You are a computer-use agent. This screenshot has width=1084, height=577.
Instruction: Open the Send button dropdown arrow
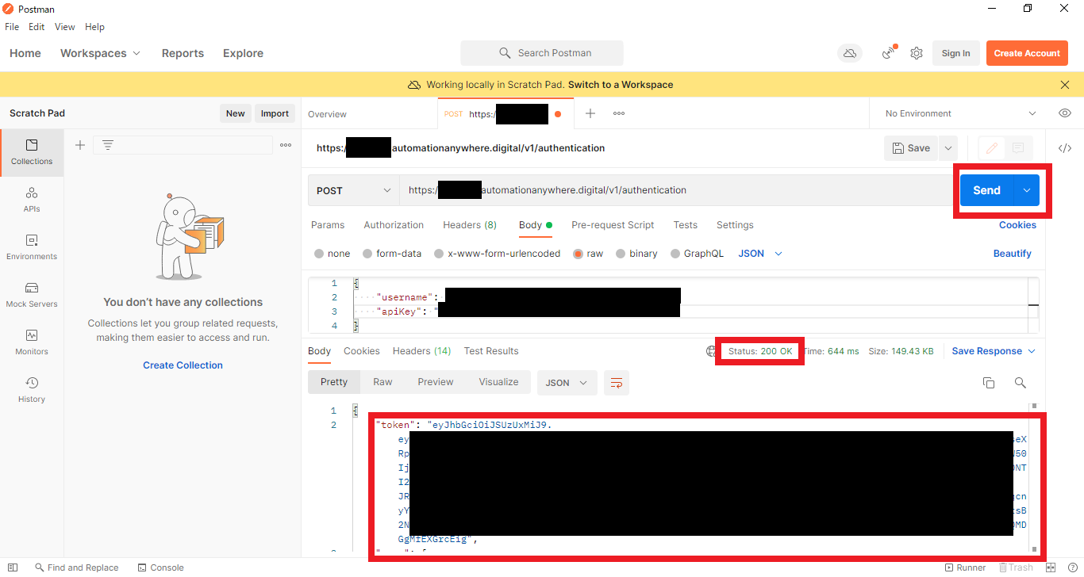tap(1027, 190)
